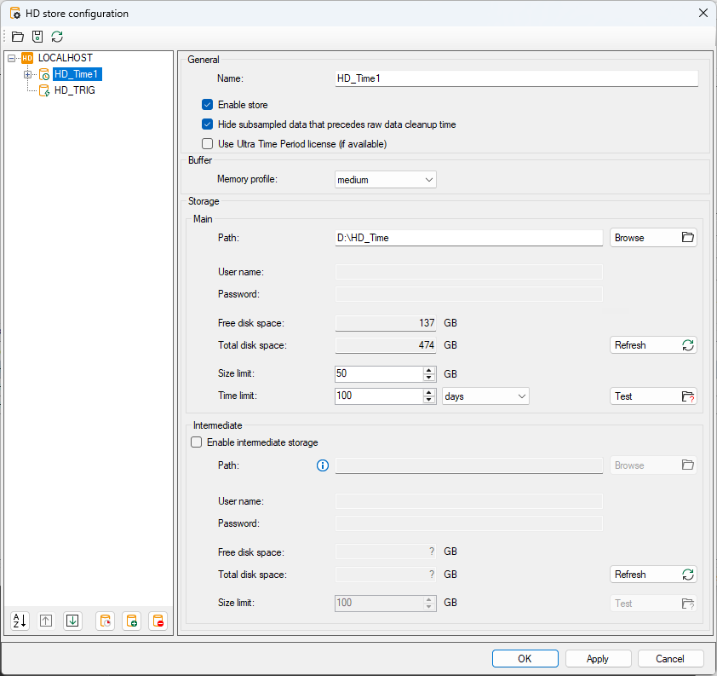Move selected store down in list
This screenshot has height=676, width=717.
coord(72,621)
